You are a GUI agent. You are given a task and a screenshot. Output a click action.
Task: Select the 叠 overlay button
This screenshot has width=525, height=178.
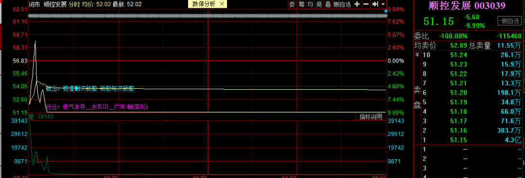point(328,4)
